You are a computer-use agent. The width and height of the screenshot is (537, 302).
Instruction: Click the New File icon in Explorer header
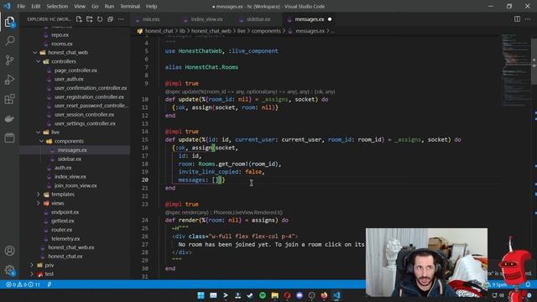click(79, 19)
